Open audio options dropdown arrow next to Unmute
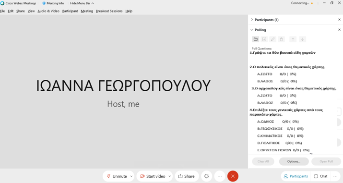343x183 pixels. tap(131, 176)
